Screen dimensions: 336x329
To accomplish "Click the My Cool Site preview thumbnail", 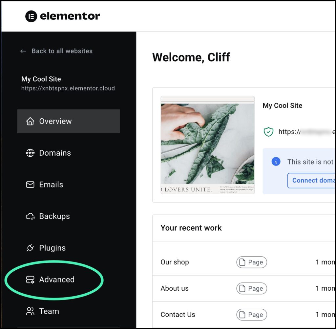I will click(207, 145).
